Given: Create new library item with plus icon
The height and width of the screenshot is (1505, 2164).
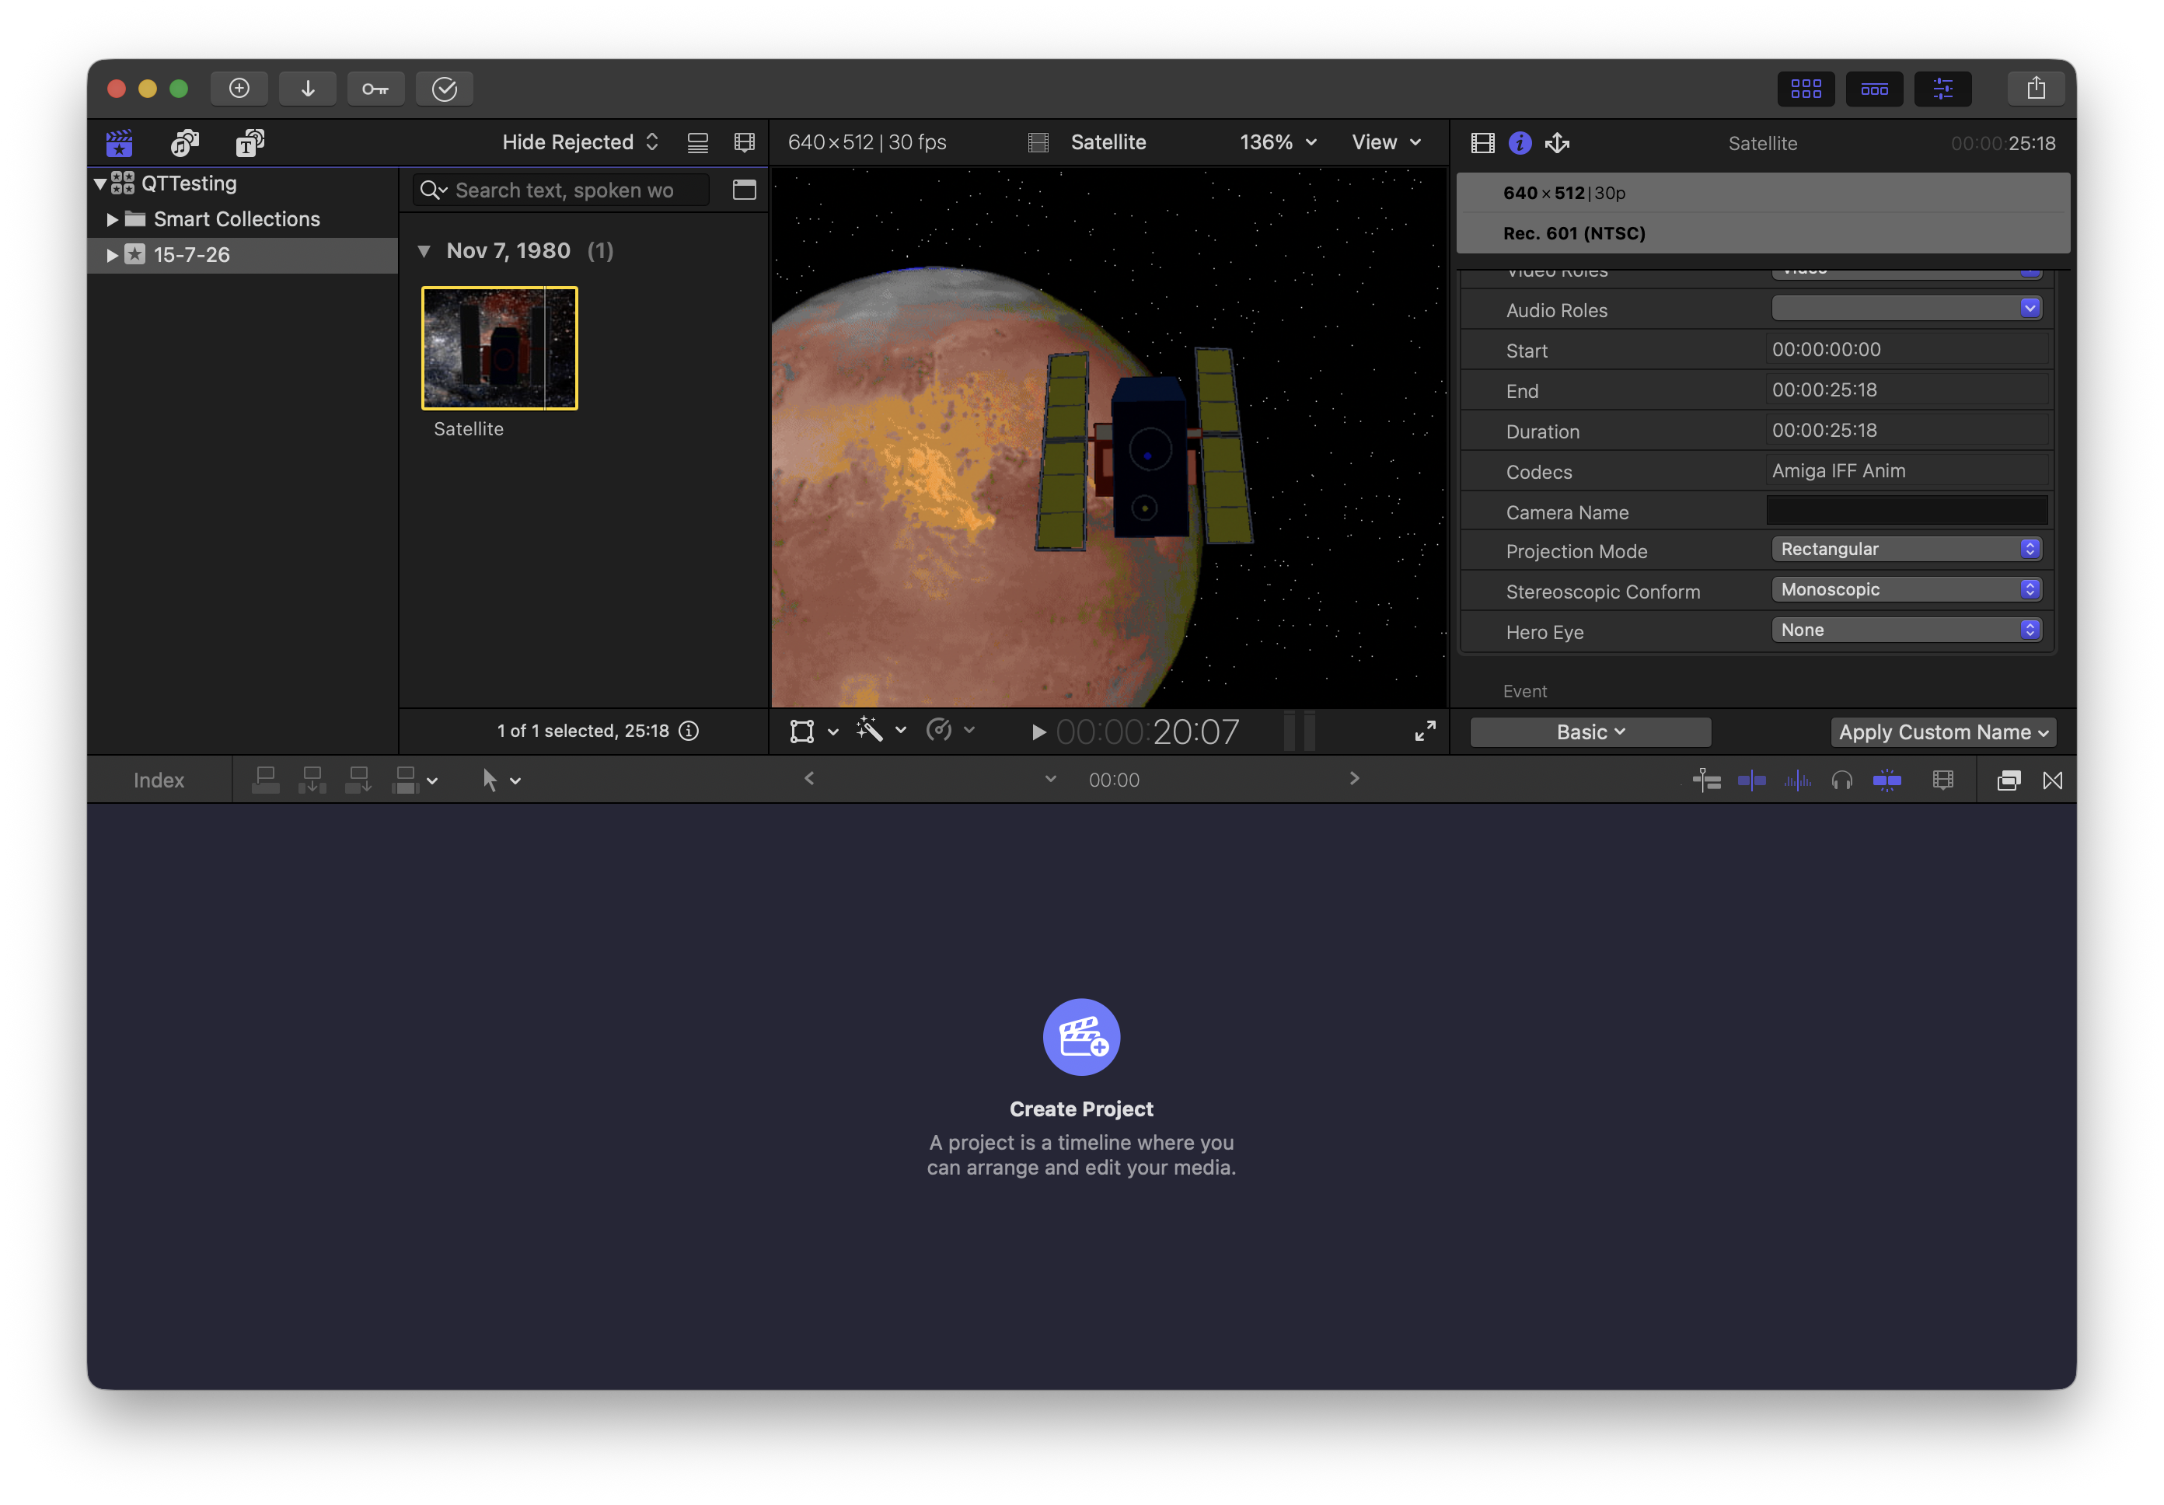Looking at the screenshot, I should 239,89.
